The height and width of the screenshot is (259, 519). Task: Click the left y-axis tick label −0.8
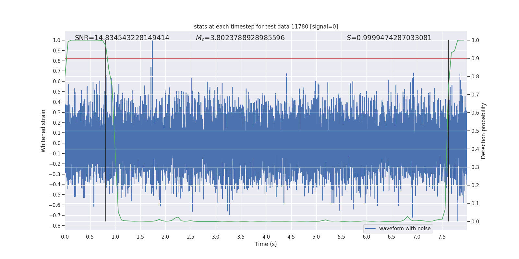point(54,226)
